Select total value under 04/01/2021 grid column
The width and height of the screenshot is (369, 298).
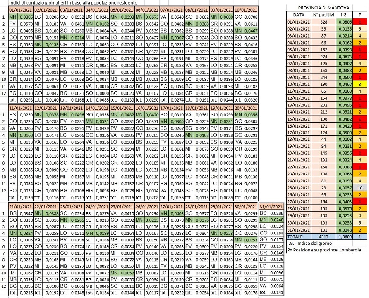103,100
